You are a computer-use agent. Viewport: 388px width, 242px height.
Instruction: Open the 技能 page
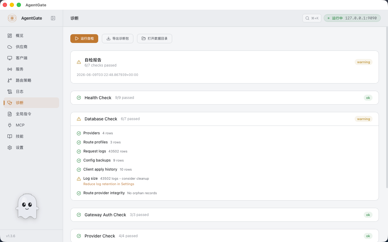31,136
